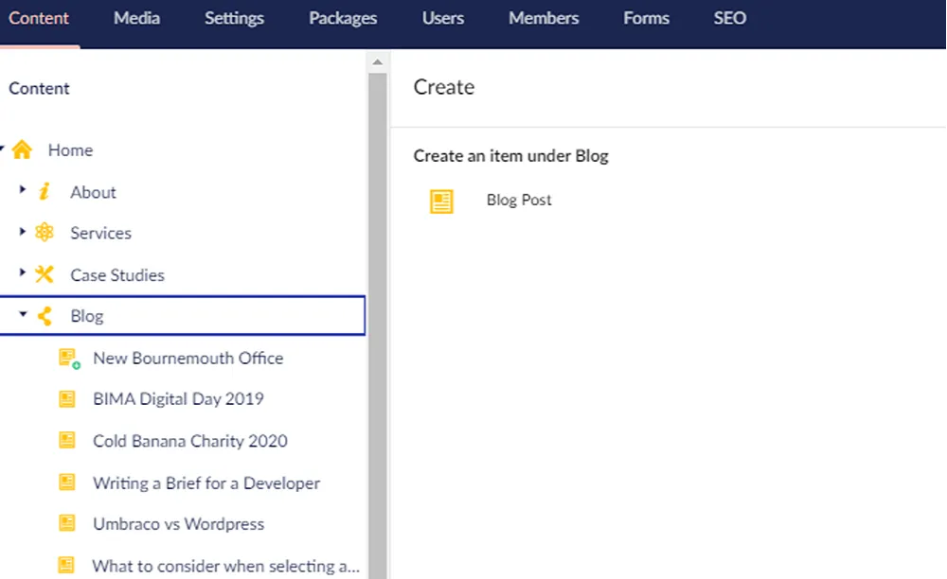947x579 pixels.
Task: Click the New Bournemouth Office document icon
Action: click(69, 359)
